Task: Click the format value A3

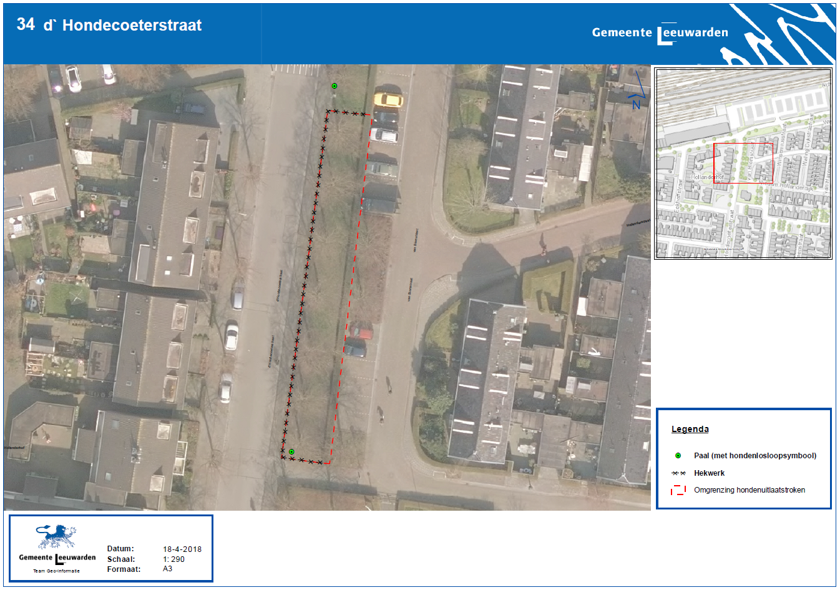Action: tap(167, 569)
